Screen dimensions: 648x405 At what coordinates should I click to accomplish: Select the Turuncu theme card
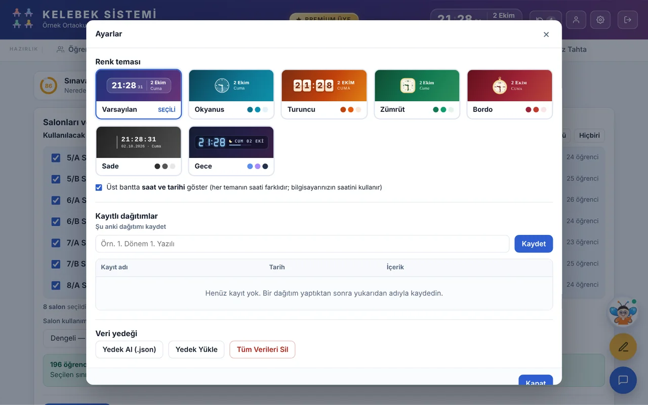click(324, 94)
